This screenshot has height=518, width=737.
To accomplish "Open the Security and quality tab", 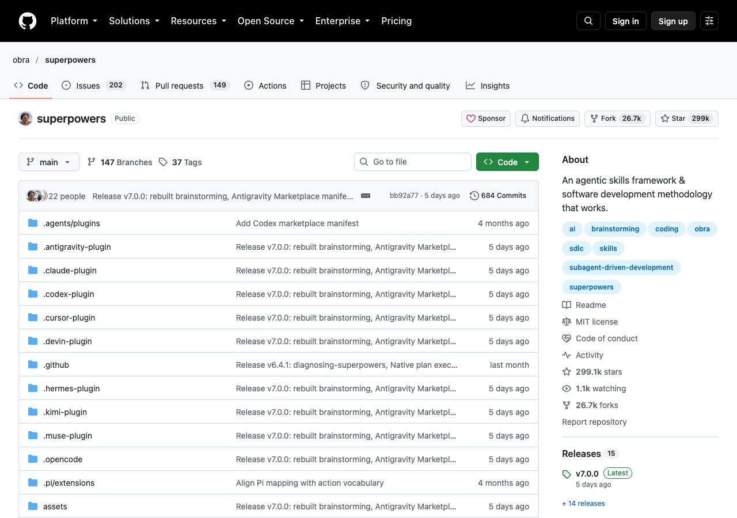I will click(x=405, y=86).
